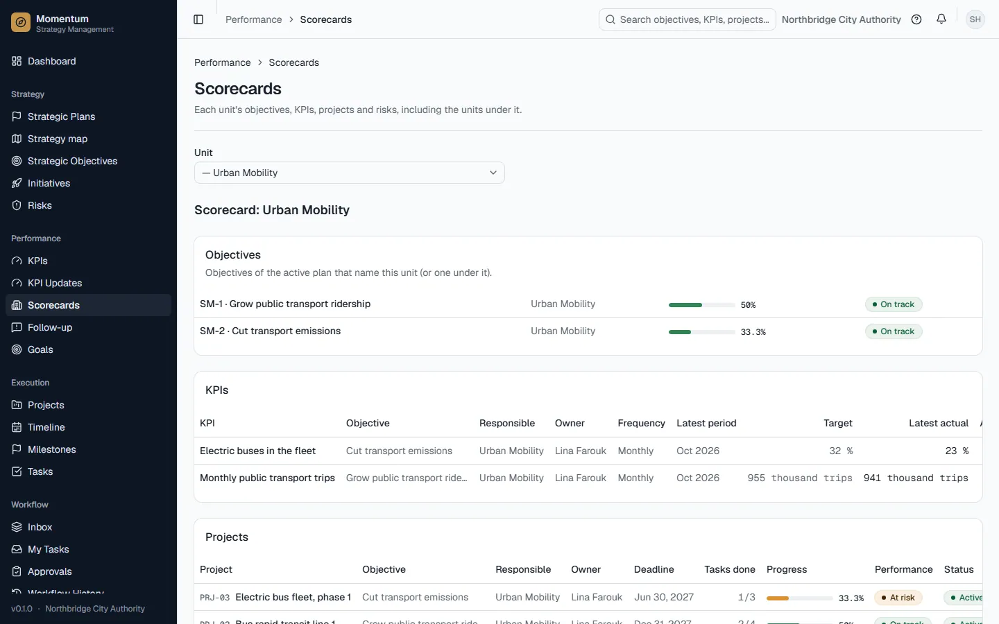Open Milestones in the sidebar

click(x=88, y=449)
